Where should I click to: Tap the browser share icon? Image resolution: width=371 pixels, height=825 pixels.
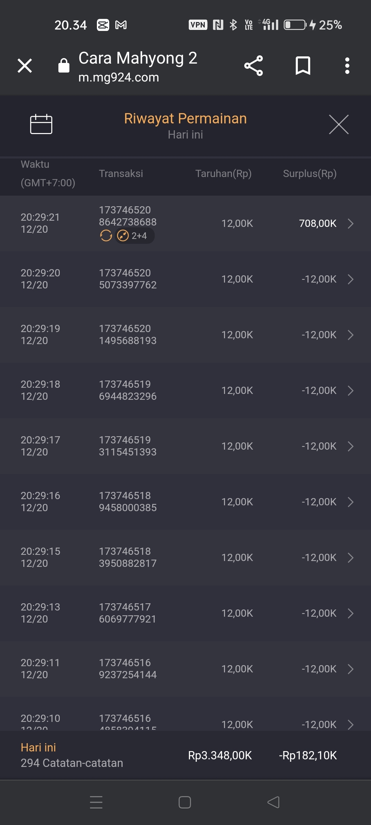[254, 66]
